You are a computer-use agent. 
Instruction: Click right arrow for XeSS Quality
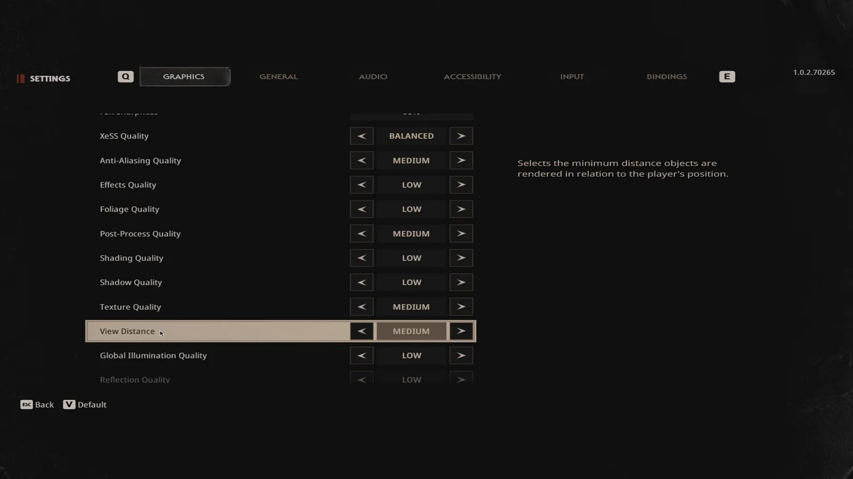[461, 136]
